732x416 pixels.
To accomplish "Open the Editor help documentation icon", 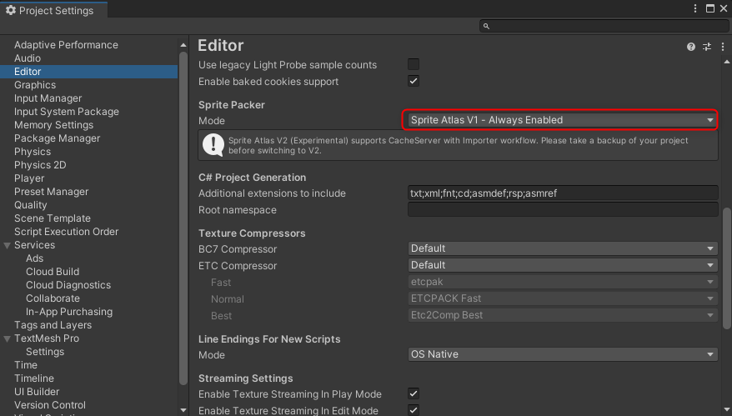I will tap(691, 47).
